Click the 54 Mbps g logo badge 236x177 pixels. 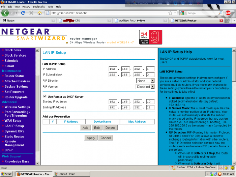(x=151, y=37)
